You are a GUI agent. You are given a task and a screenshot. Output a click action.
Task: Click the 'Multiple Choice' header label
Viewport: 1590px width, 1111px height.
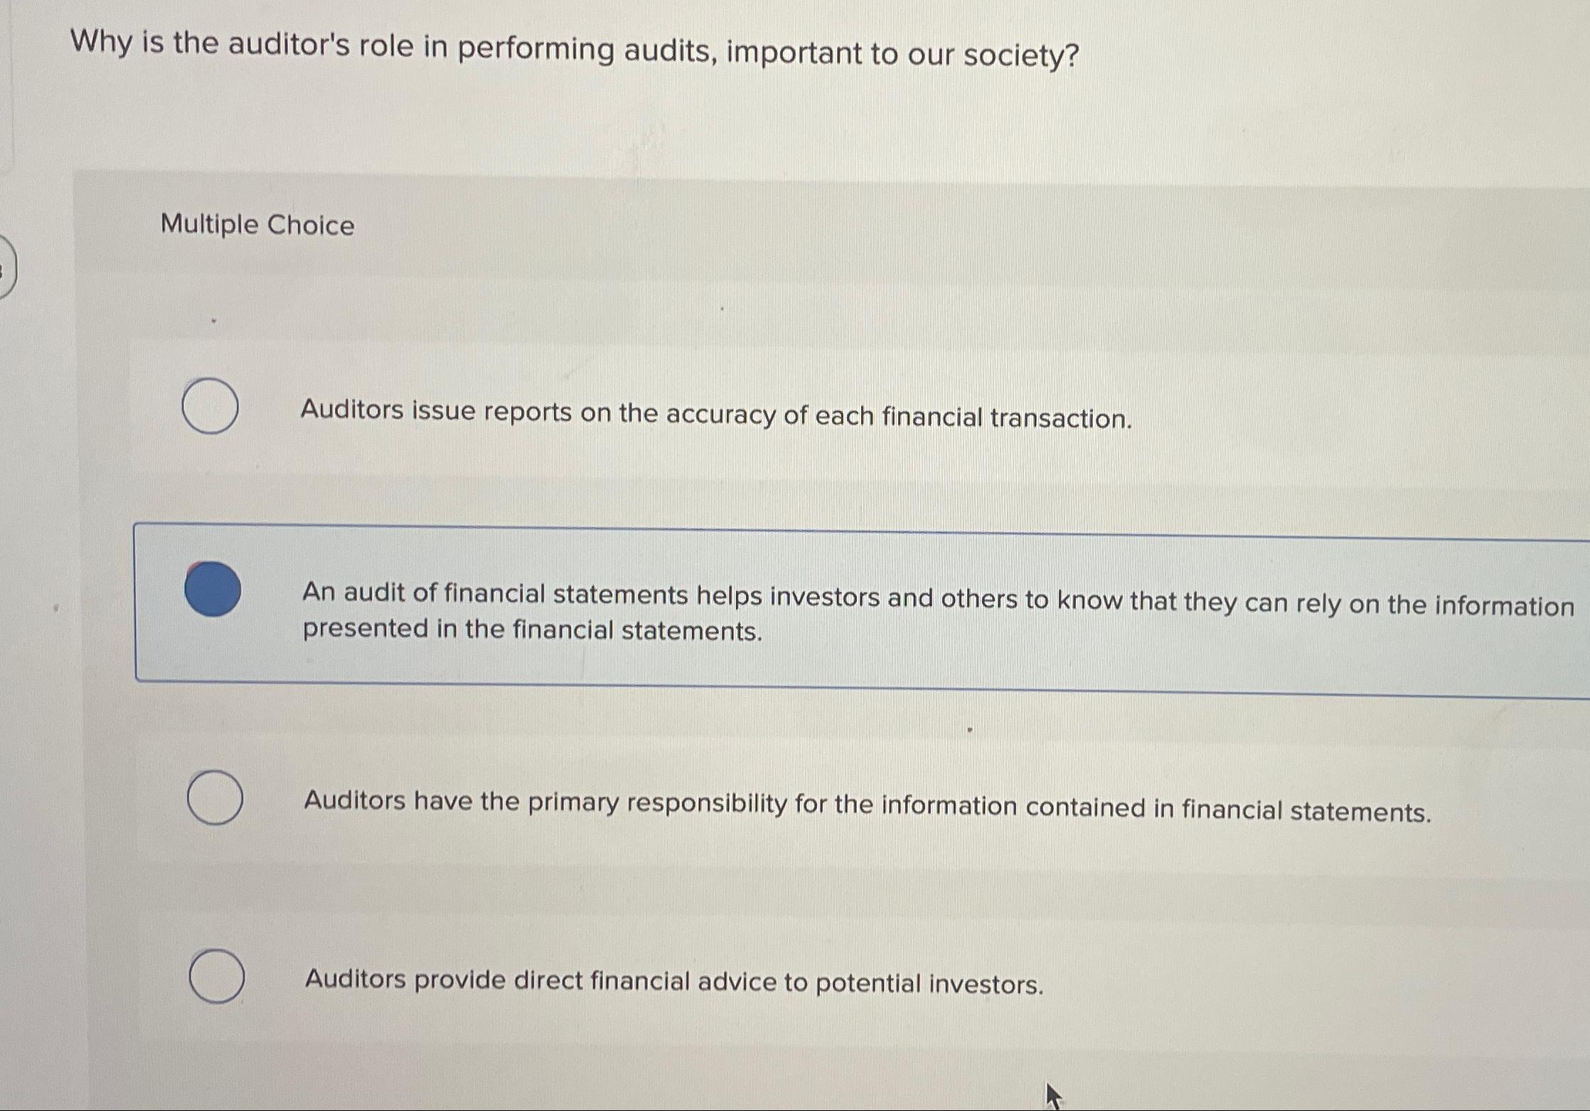click(257, 225)
